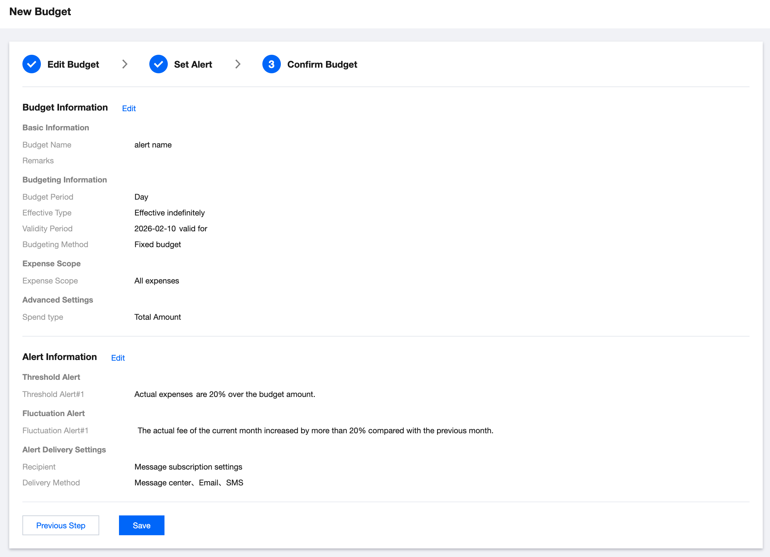
Task: Edit the Alert Information section
Action: pyautogui.click(x=118, y=358)
